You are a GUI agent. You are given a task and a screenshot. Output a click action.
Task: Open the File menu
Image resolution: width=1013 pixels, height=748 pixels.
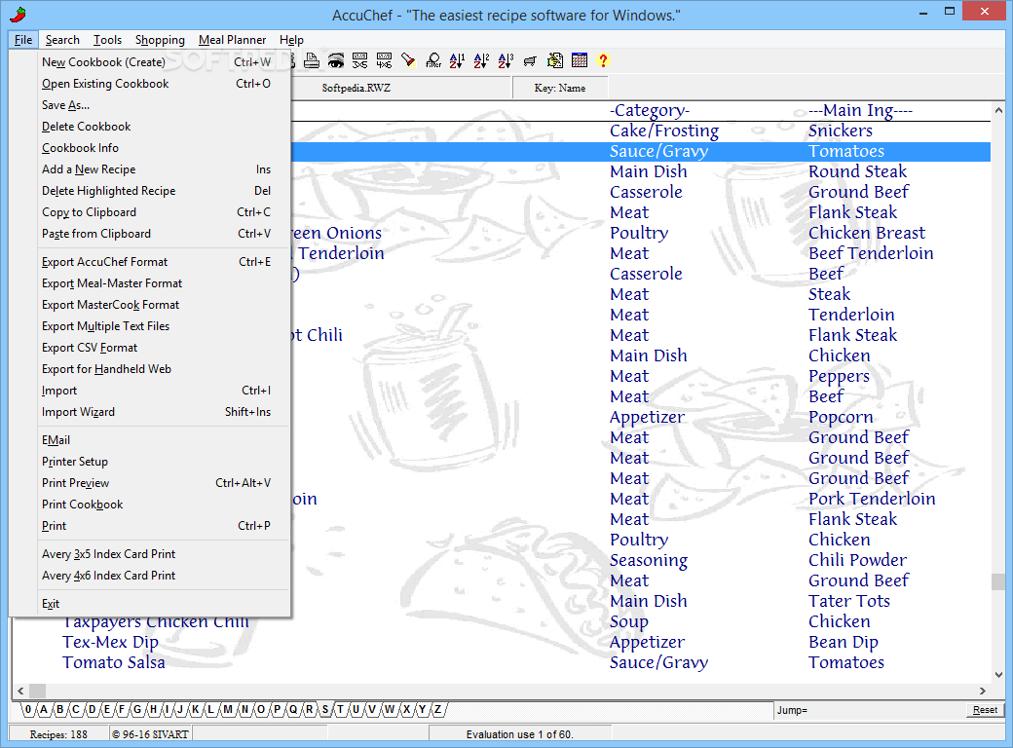pos(23,39)
